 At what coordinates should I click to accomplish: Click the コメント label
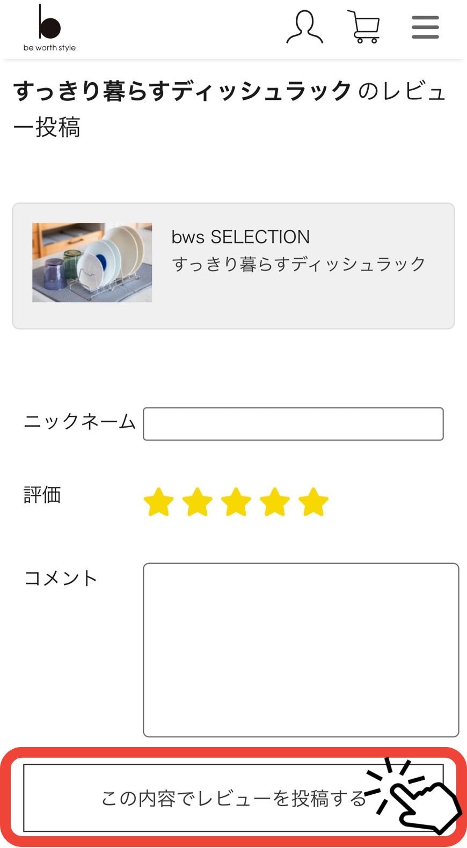pos(61,578)
